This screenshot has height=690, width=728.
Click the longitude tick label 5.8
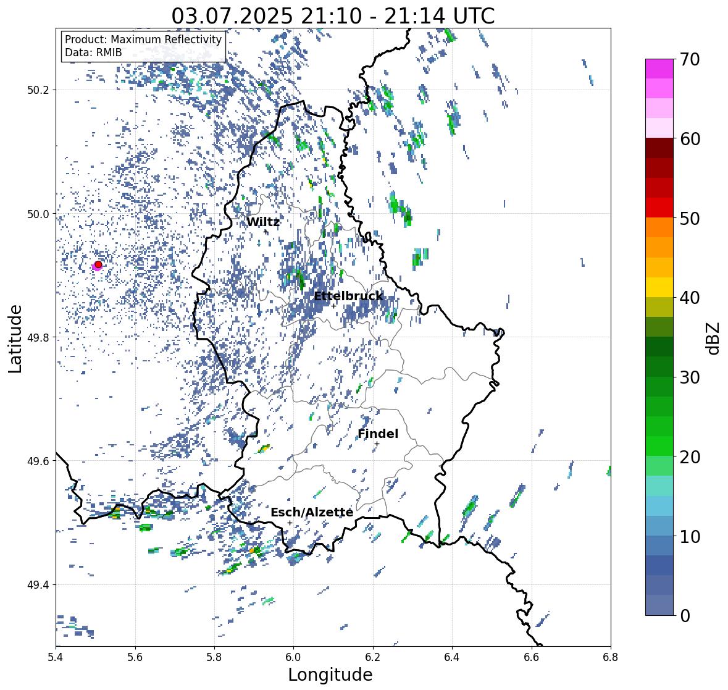(x=214, y=657)
